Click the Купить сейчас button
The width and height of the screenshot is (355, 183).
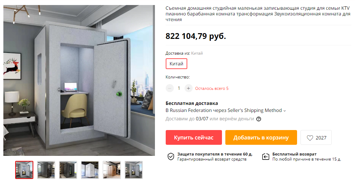[x=194, y=137]
